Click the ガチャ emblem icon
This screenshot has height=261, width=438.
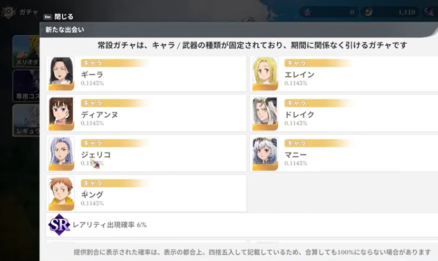click(x=8, y=12)
